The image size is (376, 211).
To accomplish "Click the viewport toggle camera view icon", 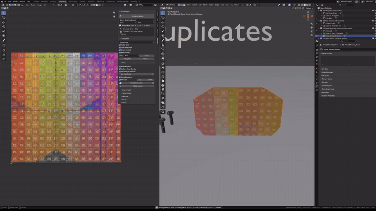I will click(311, 31).
